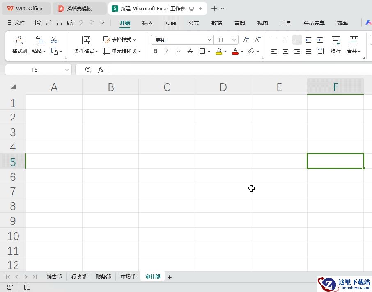Click the eraser clear icon
Screen dimensions: 372x292
251,51
